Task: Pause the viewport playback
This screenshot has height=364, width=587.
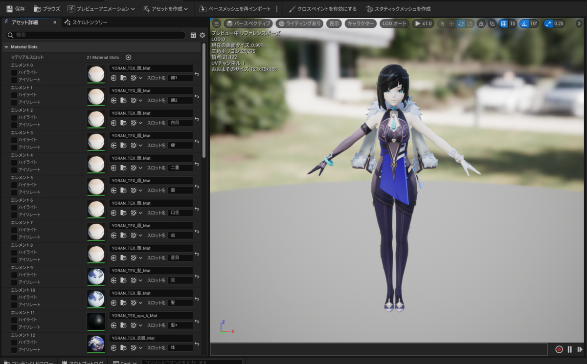Action: (x=570, y=349)
